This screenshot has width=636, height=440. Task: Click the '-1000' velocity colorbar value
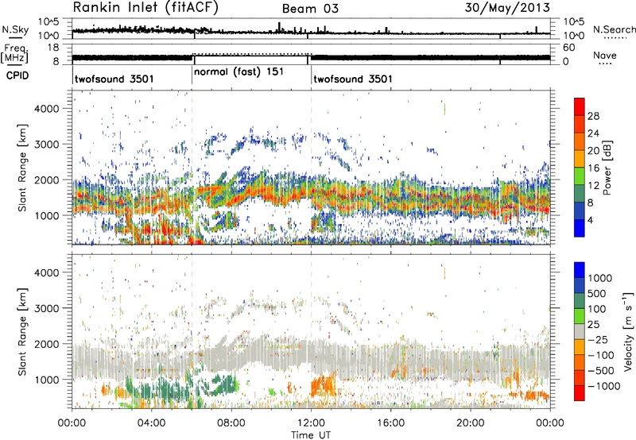[x=603, y=386]
